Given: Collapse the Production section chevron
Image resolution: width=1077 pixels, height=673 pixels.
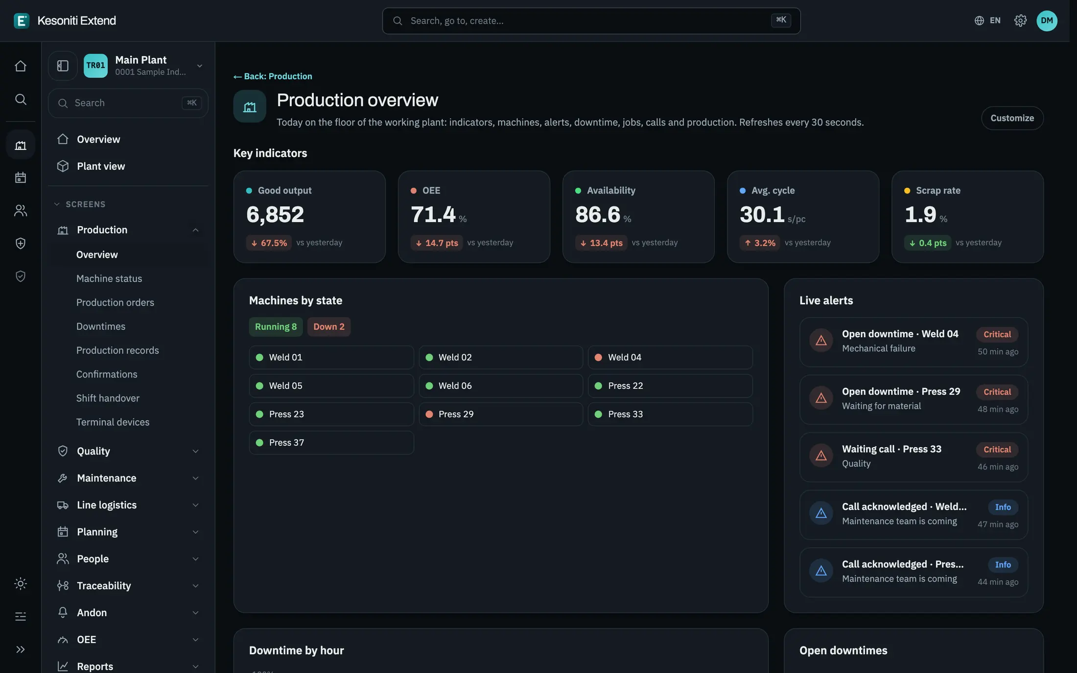Looking at the screenshot, I should [x=195, y=230].
